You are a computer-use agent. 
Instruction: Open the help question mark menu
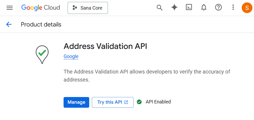pyautogui.click(x=218, y=8)
